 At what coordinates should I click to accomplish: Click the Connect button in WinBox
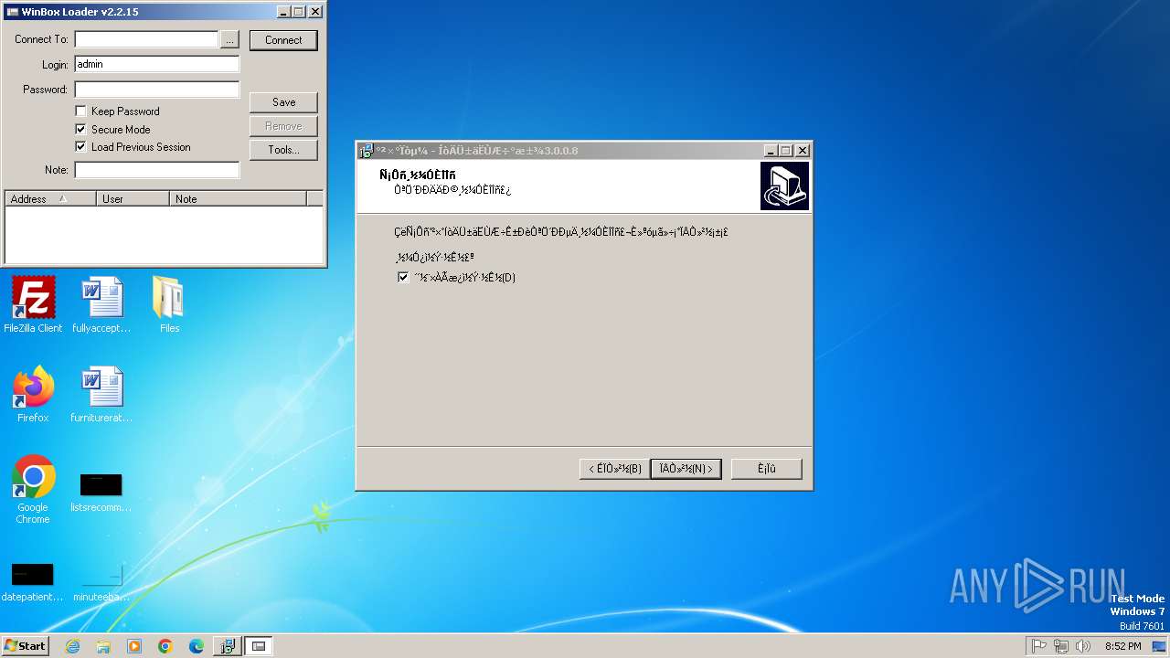click(x=283, y=40)
